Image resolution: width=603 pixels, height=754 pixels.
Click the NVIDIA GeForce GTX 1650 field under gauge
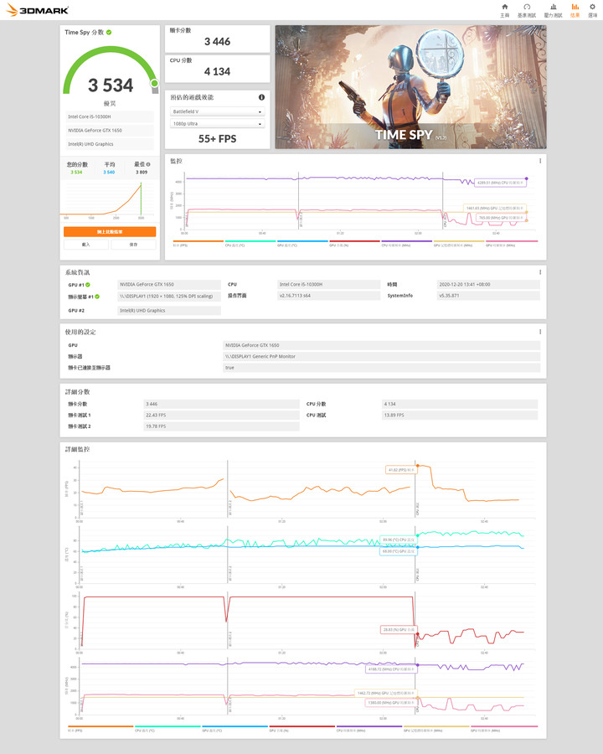click(110, 131)
